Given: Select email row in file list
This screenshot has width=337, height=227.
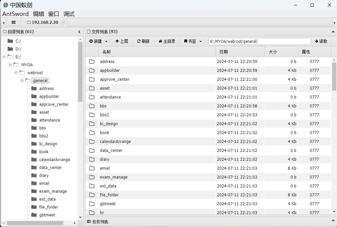Looking at the screenshot, I should tap(208, 168).
